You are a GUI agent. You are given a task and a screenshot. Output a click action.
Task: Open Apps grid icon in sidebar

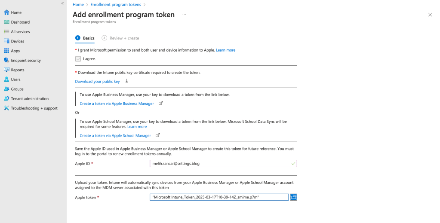tap(6, 51)
